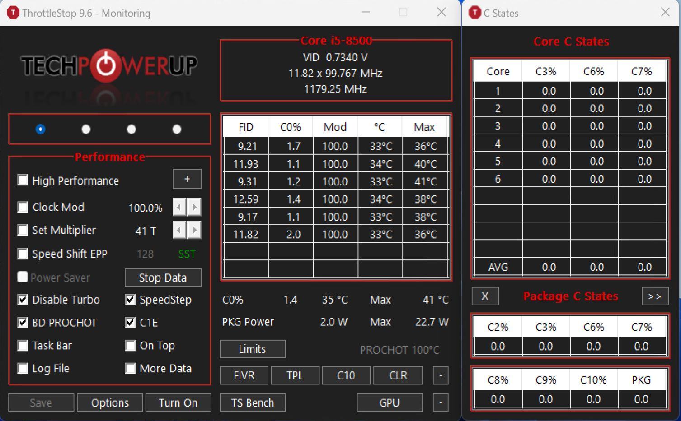Click the Options button
This screenshot has height=421, width=681.
click(x=110, y=402)
